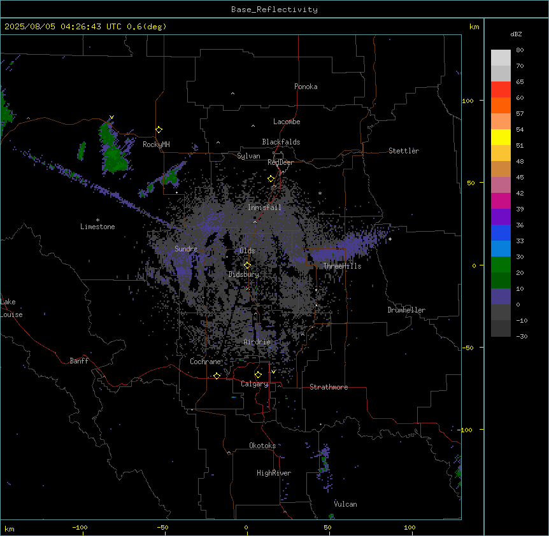Click the Ponoka city label
The height and width of the screenshot is (536, 549).
306,87
